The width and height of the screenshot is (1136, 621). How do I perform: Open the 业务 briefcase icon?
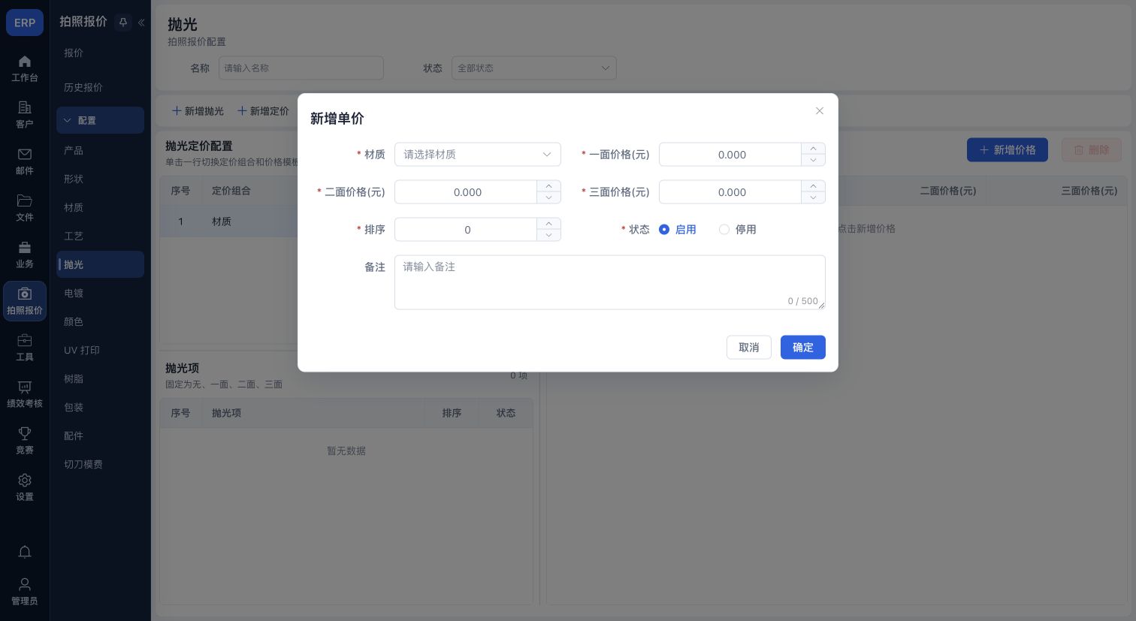pos(25,248)
